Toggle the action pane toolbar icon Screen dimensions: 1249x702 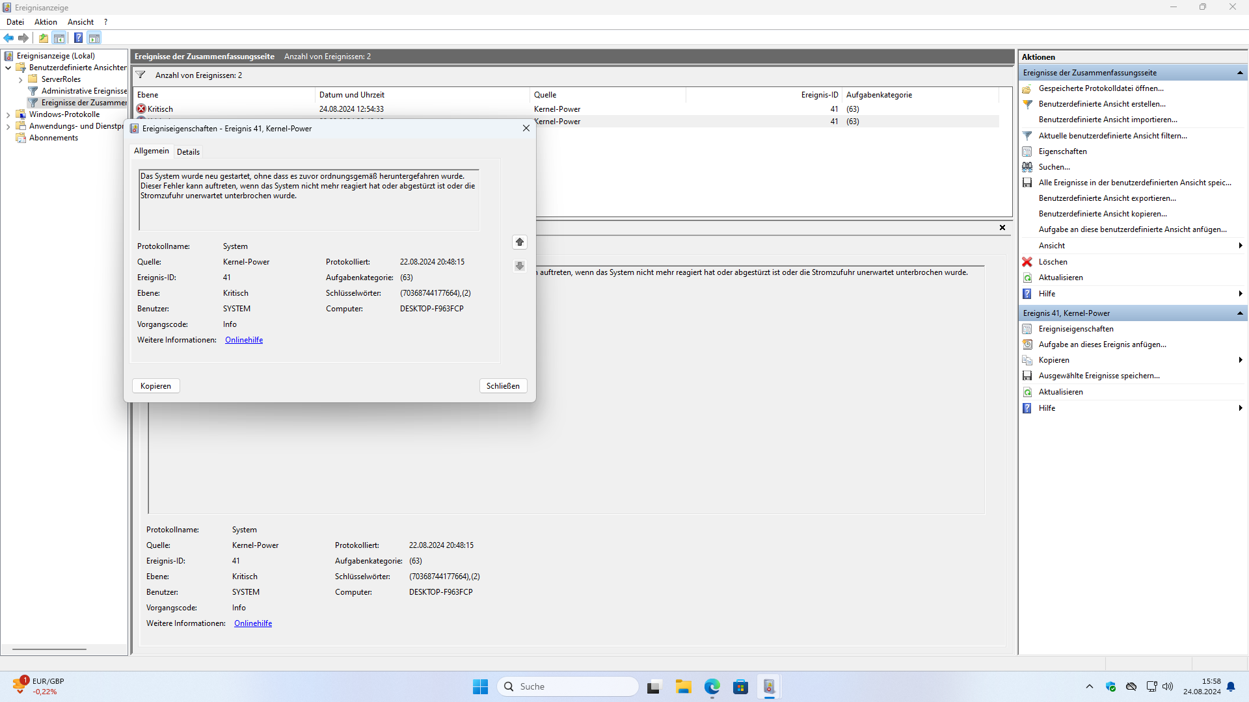click(94, 38)
